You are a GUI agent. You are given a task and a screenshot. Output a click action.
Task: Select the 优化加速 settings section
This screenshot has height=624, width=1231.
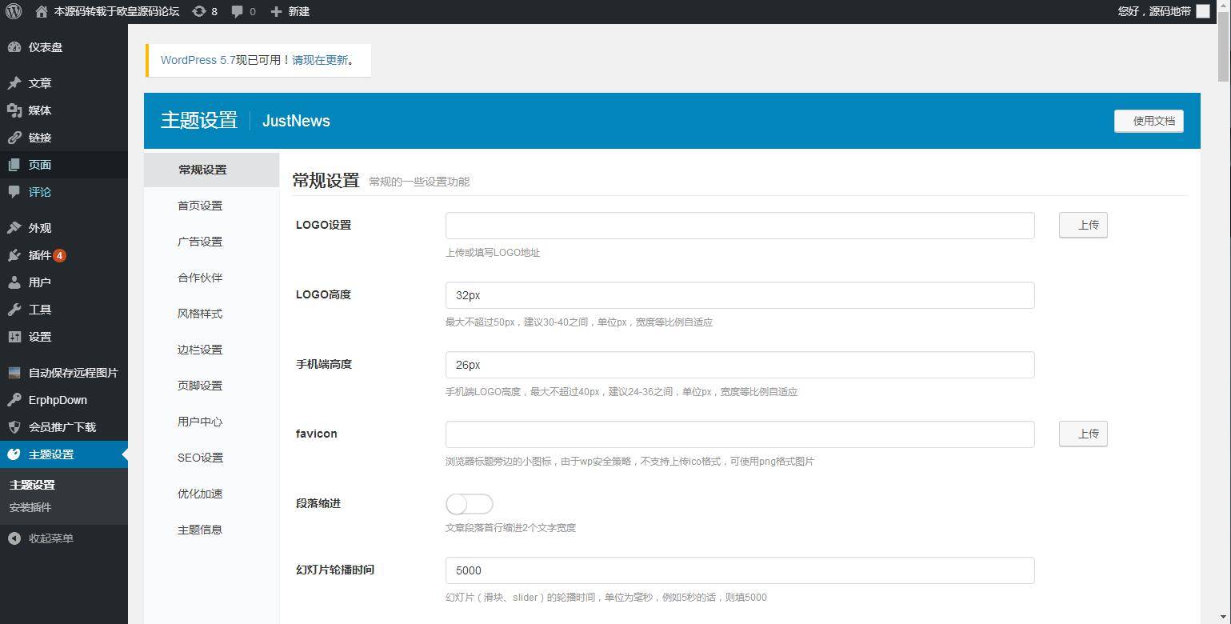[199, 493]
